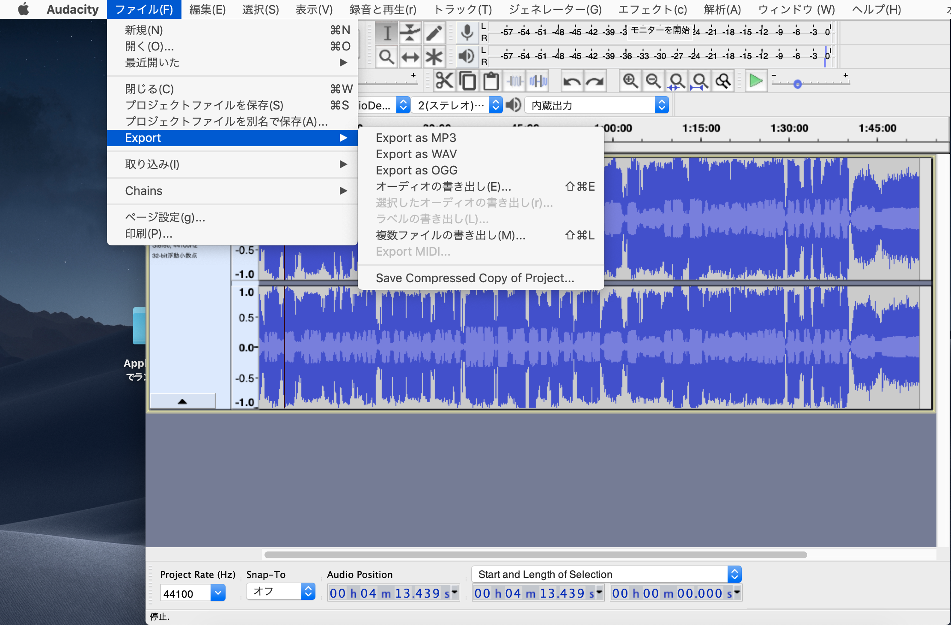The image size is (951, 625).
Task: Click the Trim audio icon
Action: (515, 81)
